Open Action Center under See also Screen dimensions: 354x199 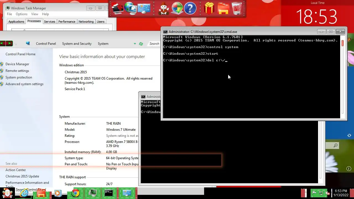coord(16,170)
